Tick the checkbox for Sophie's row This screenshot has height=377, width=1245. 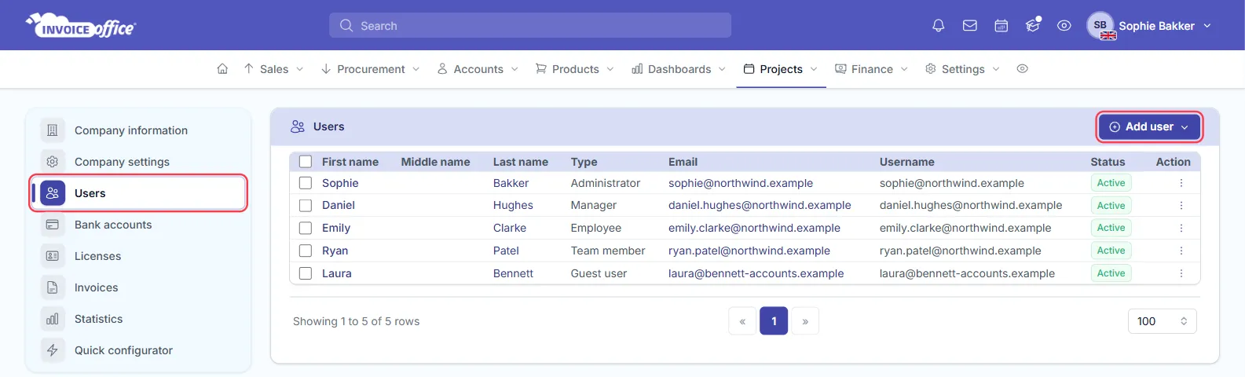tap(306, 183)
